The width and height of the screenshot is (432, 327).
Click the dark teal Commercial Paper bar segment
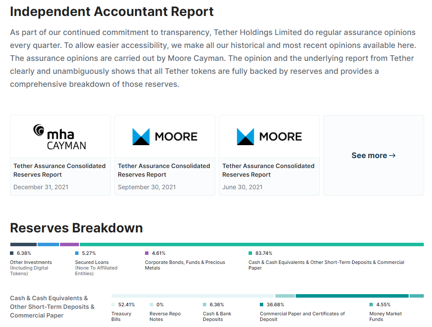click(x=352, y=296)
